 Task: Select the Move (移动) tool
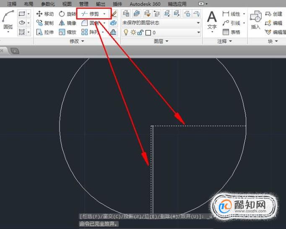click(x=45, y=14)
